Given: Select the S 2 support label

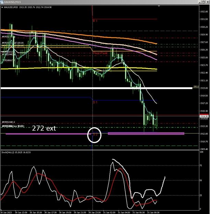Looking at the screenshot, I should [x=95, y=135].
